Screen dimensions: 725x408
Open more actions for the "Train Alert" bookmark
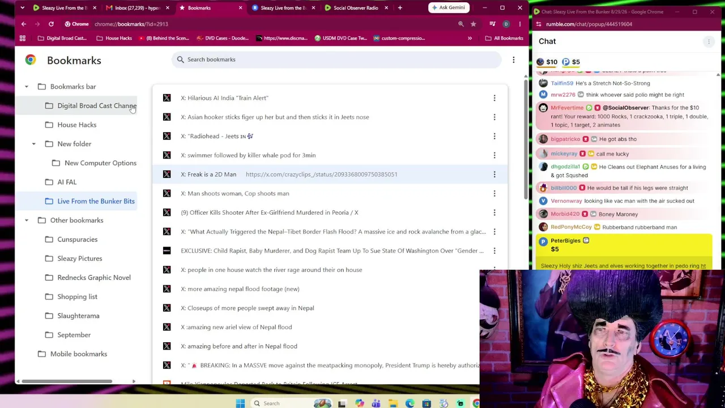494,98
